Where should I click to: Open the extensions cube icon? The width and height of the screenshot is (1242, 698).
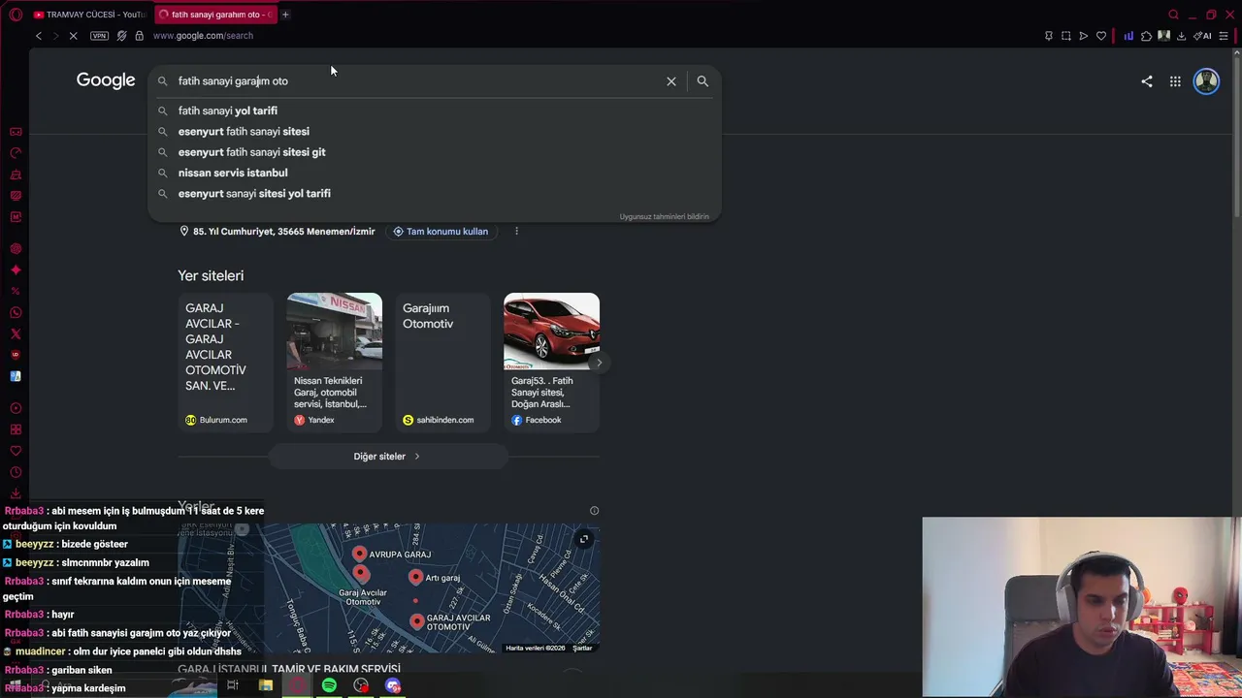pyautogui.click(x=1146, y=36)
